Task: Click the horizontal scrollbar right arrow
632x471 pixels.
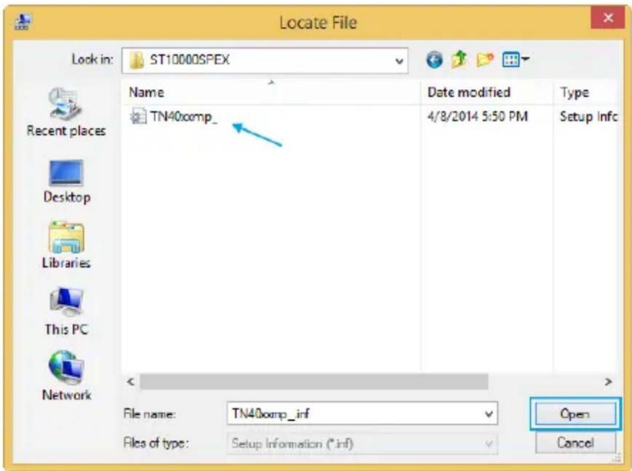Action: [608, 381]
